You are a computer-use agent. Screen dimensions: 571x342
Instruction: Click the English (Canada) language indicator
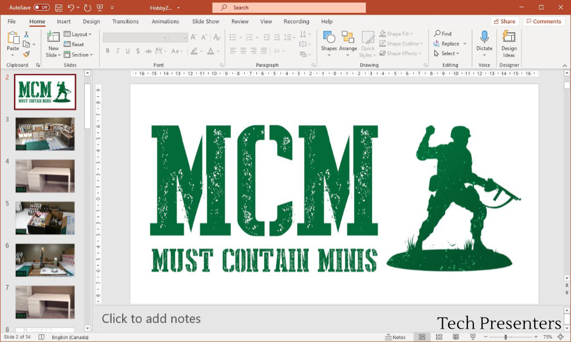tap(70, 338)
